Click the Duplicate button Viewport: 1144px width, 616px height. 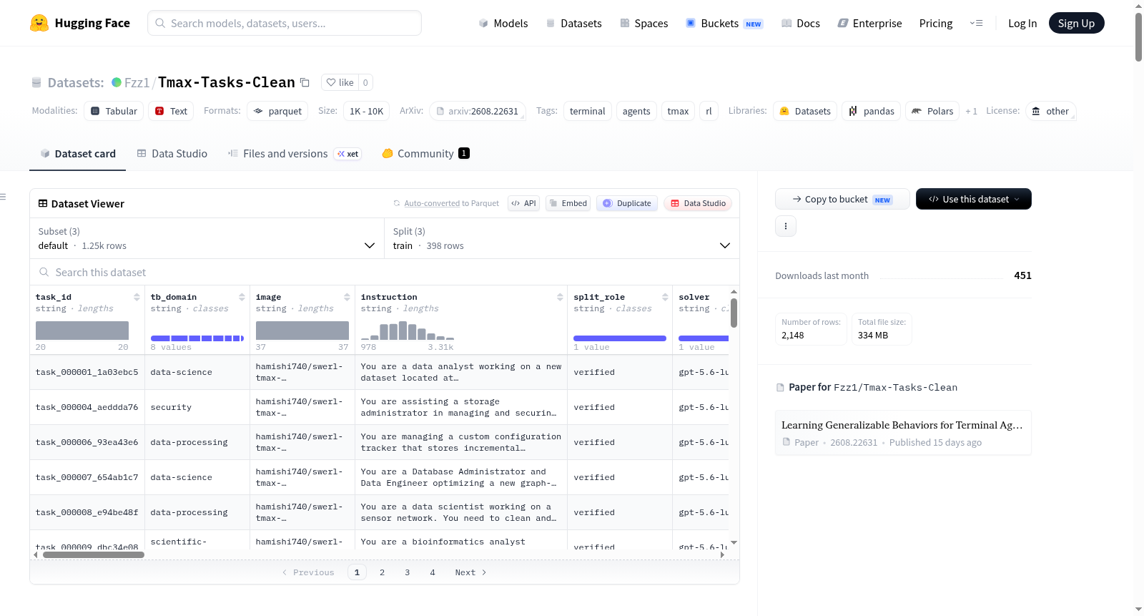tap(627, 203)
